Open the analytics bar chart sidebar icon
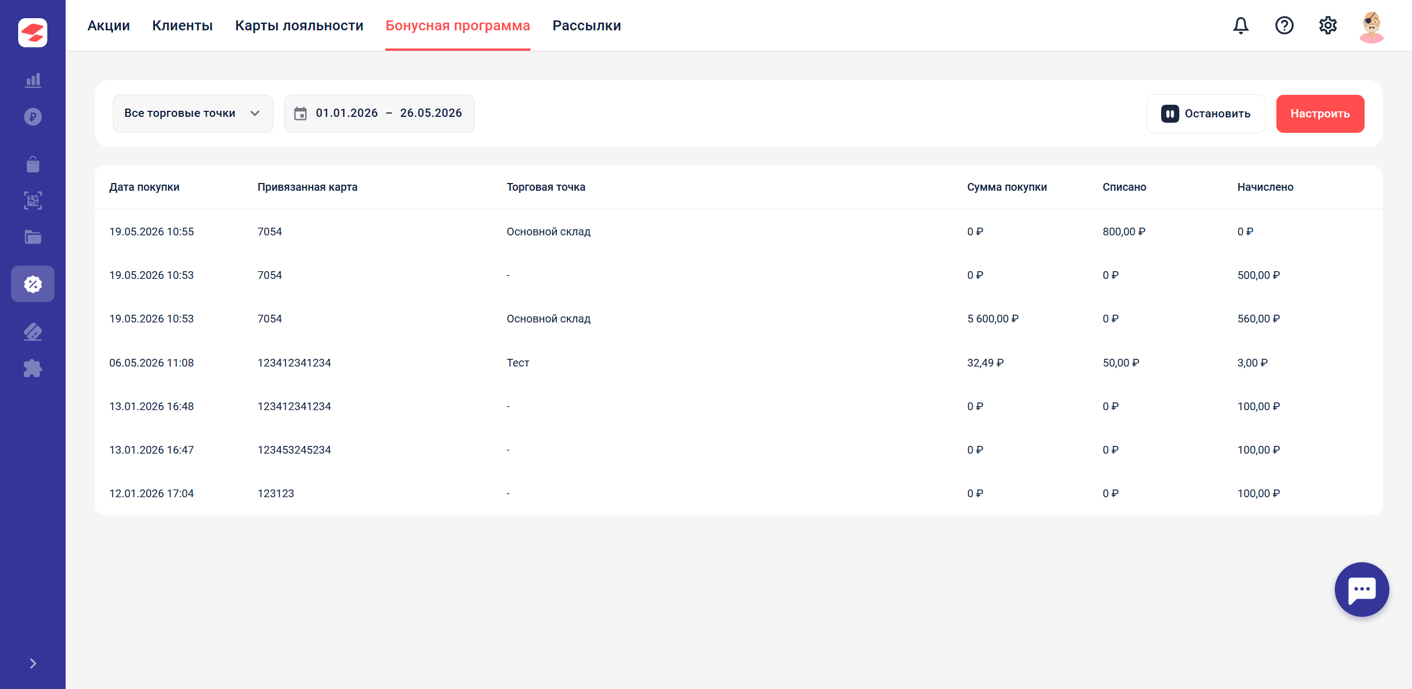This screenshot has width=1412, height=689. [33, 80]
